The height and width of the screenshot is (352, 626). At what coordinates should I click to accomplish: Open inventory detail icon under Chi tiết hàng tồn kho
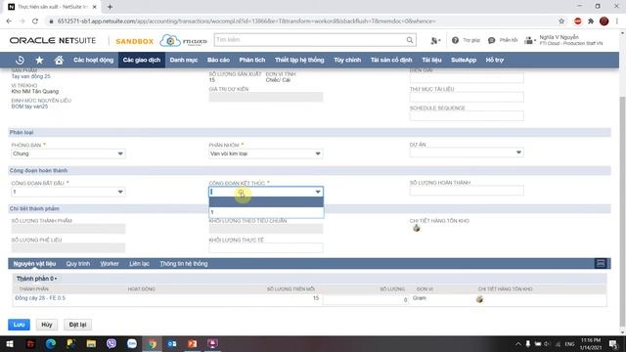point(417,228)
